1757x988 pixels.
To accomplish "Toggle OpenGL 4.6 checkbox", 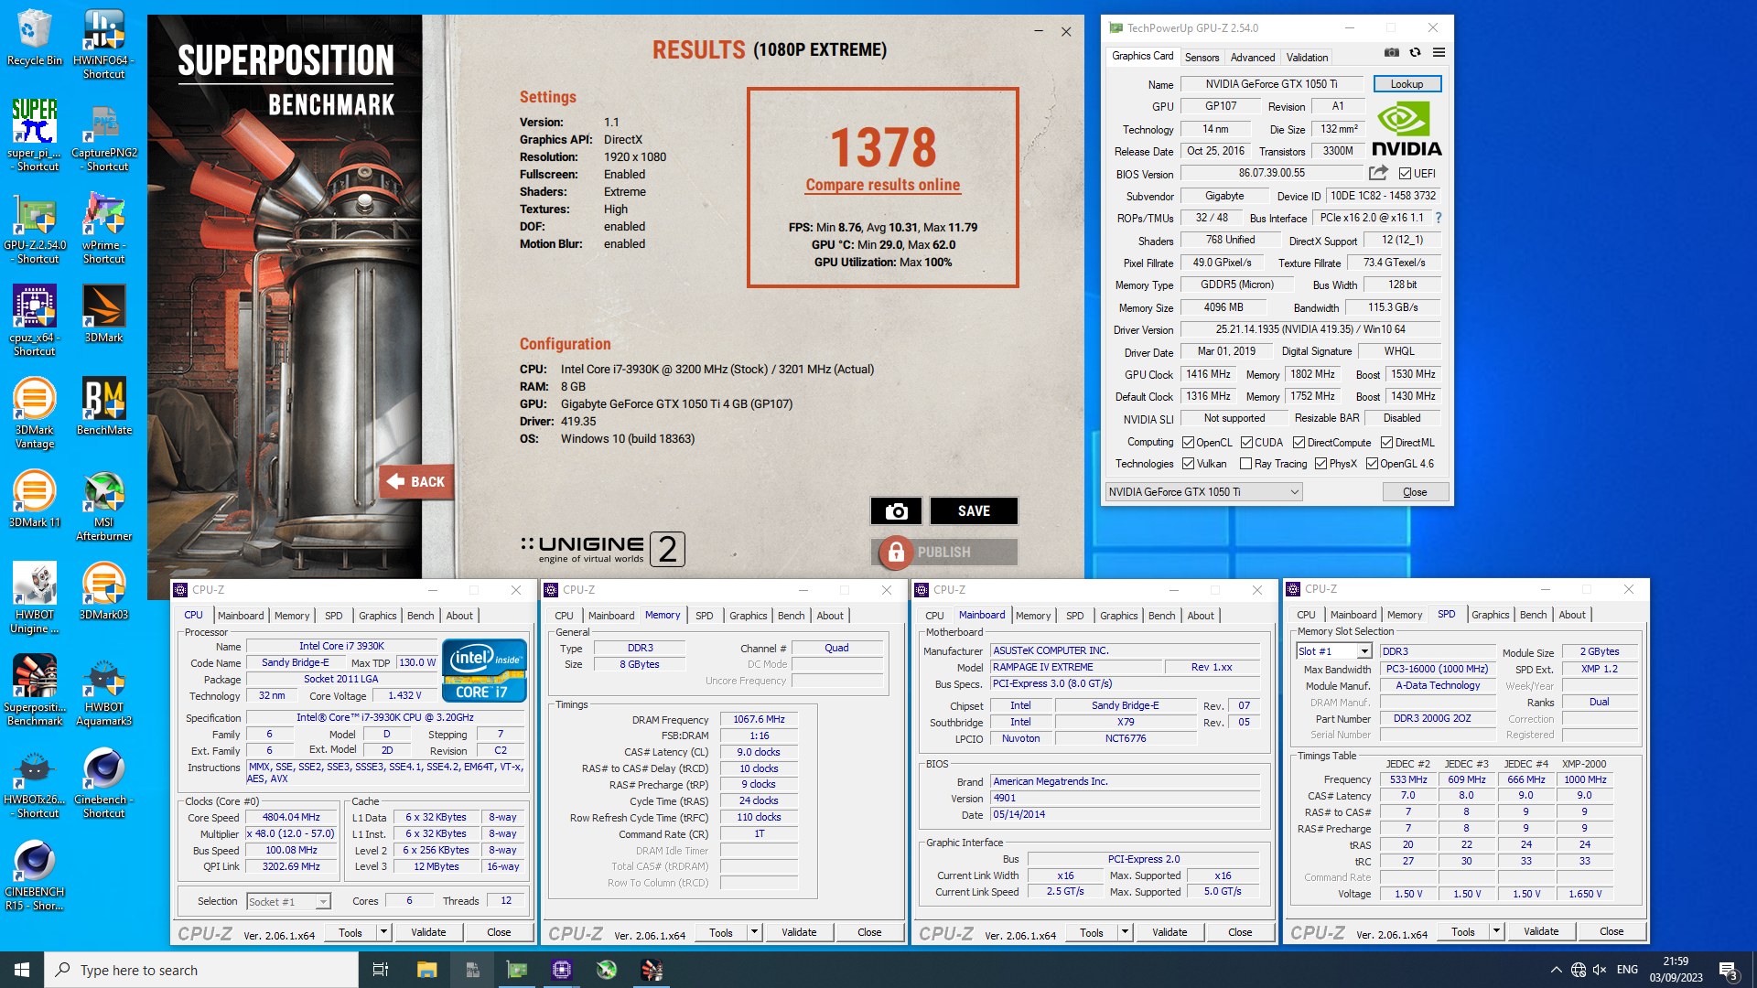I will [x=1372, y=464].
